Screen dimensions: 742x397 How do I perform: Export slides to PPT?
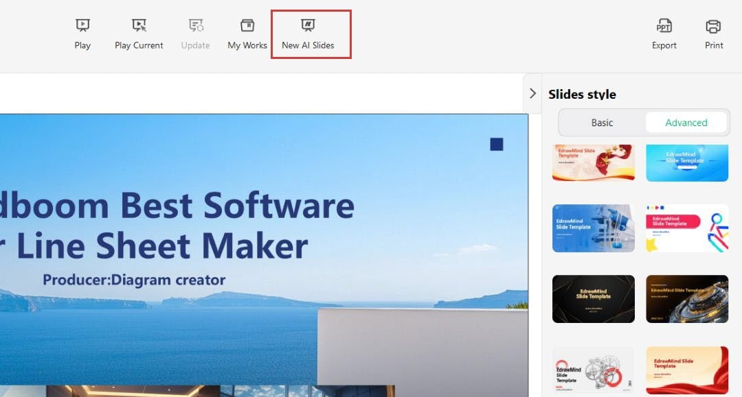[664, 34]
